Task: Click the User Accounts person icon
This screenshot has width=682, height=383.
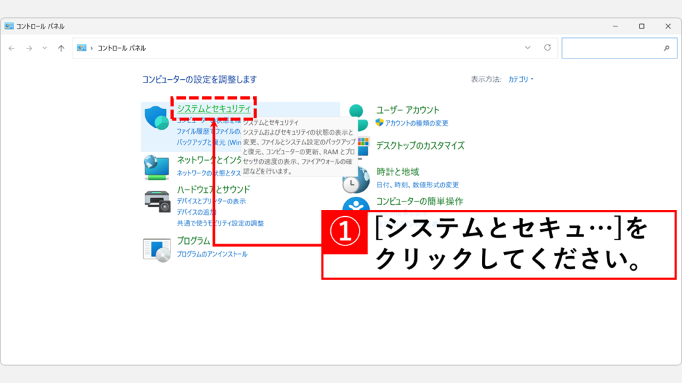Action: point(358,114)
